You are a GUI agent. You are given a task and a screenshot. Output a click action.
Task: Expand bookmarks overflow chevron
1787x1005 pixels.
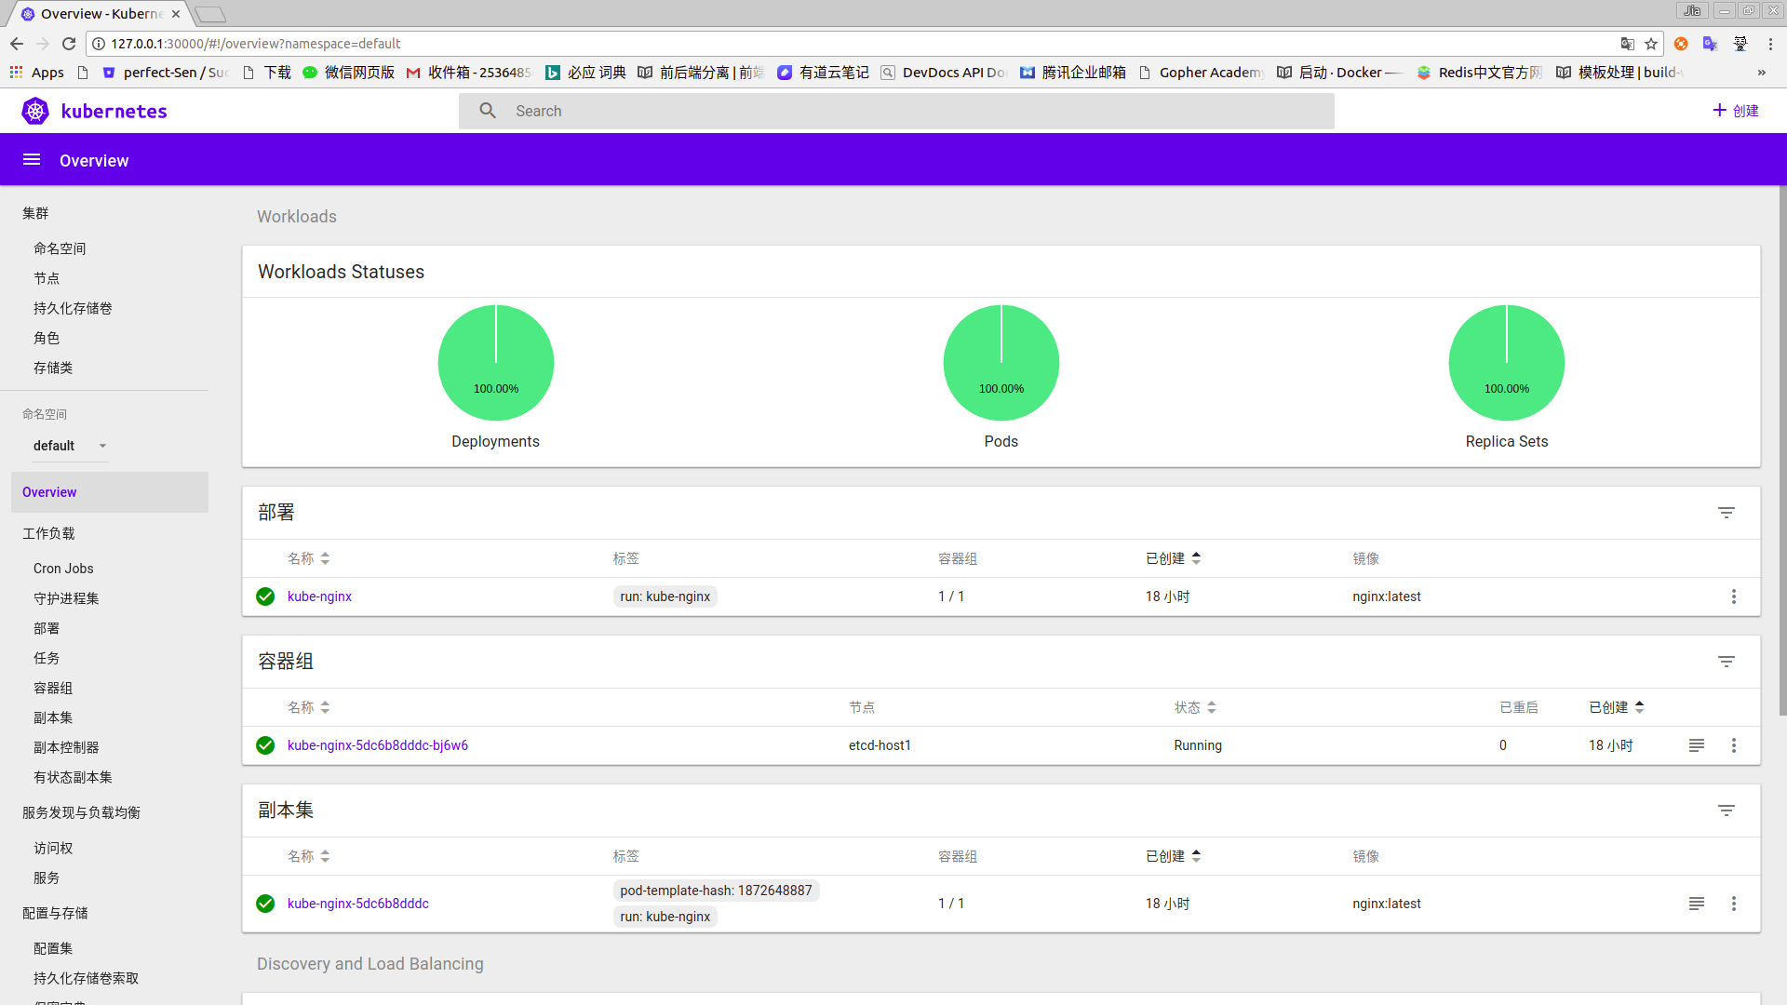[1761, 73]
